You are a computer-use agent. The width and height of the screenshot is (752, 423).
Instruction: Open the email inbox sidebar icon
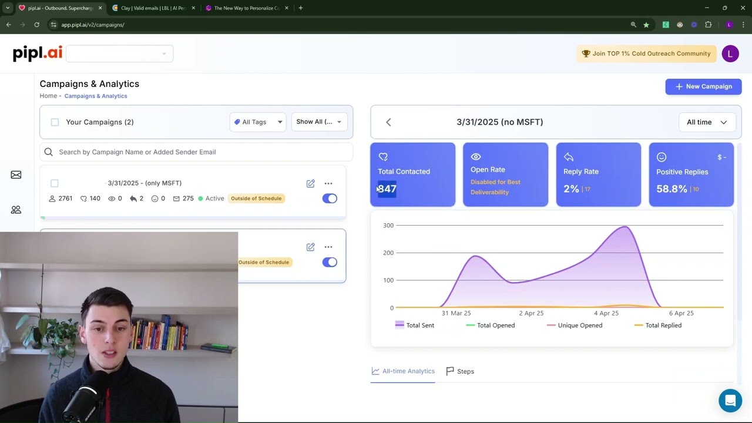click(x=16, y=175)
